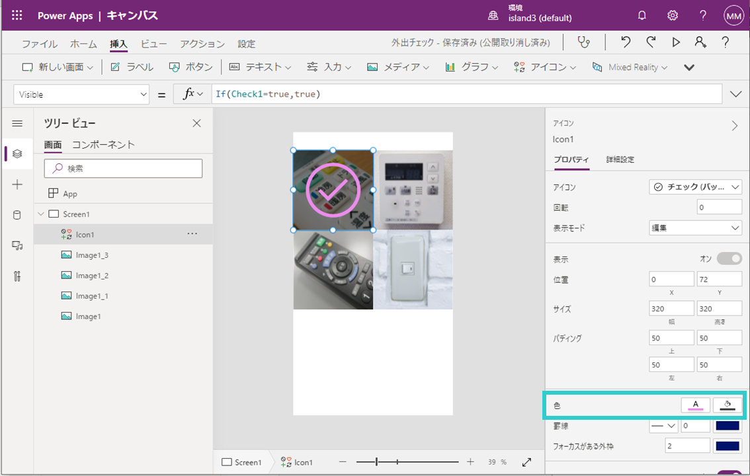Click the zoom level slider handle

[x=377, y=461]
